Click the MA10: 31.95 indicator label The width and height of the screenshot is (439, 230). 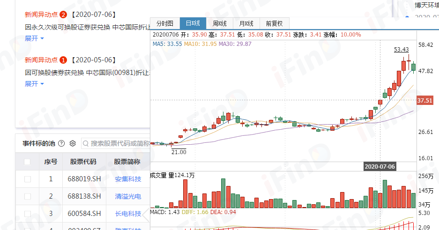(200, 44)
